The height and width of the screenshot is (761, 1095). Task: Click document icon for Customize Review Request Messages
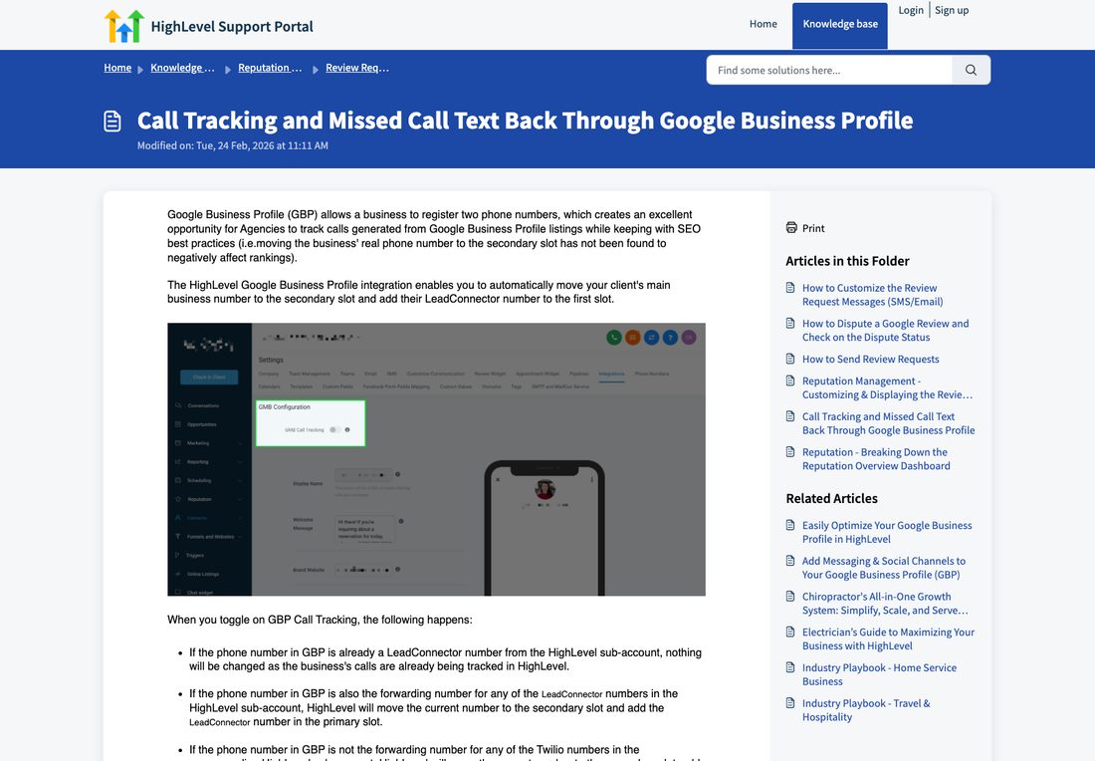pyautogui.click(x=790, y=287)
